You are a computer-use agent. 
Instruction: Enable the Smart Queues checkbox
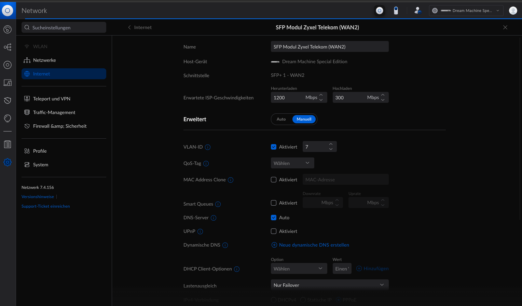(274, 203)
